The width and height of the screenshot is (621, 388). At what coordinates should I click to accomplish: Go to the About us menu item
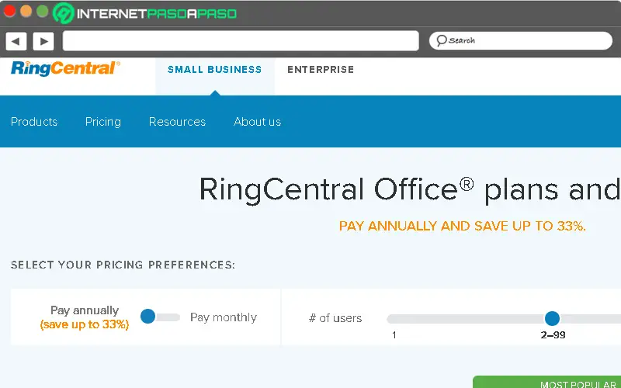pyautogui.click(x=257, y=122)
